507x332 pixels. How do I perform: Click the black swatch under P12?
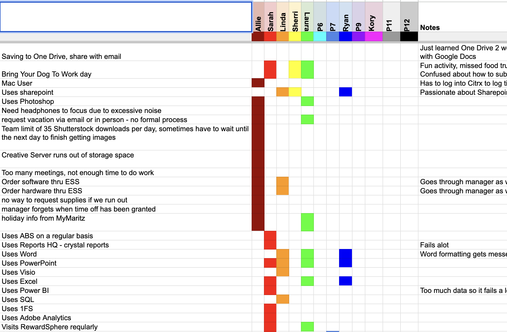click(x=409, y=36)
